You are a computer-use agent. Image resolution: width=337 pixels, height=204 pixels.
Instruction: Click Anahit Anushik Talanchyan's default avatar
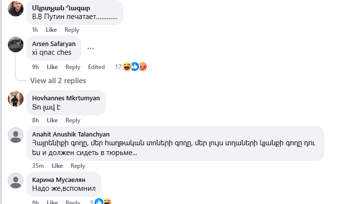(16, 135)
